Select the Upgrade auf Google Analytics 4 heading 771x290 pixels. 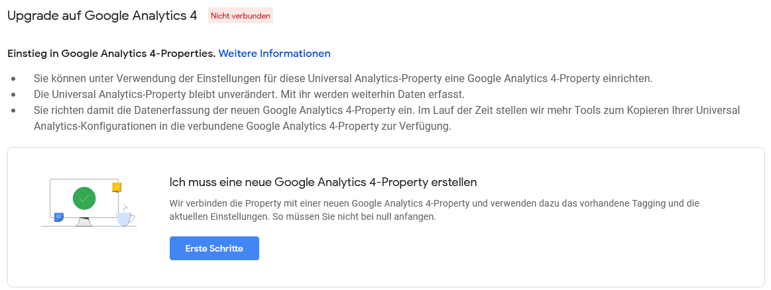coord(102,16)
